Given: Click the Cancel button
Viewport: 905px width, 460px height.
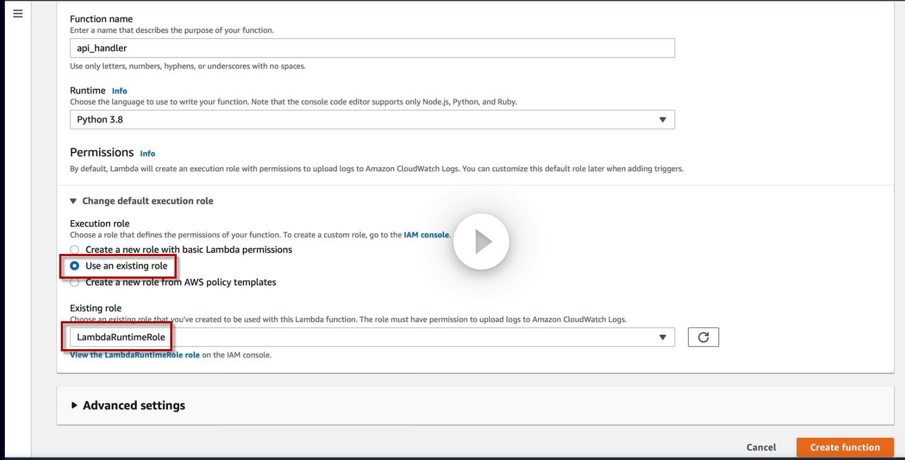Looking at the screenshot, I should pos(761,447).
